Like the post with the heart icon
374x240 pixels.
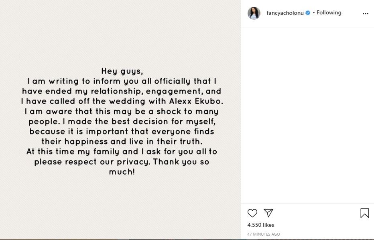(252, 213)
